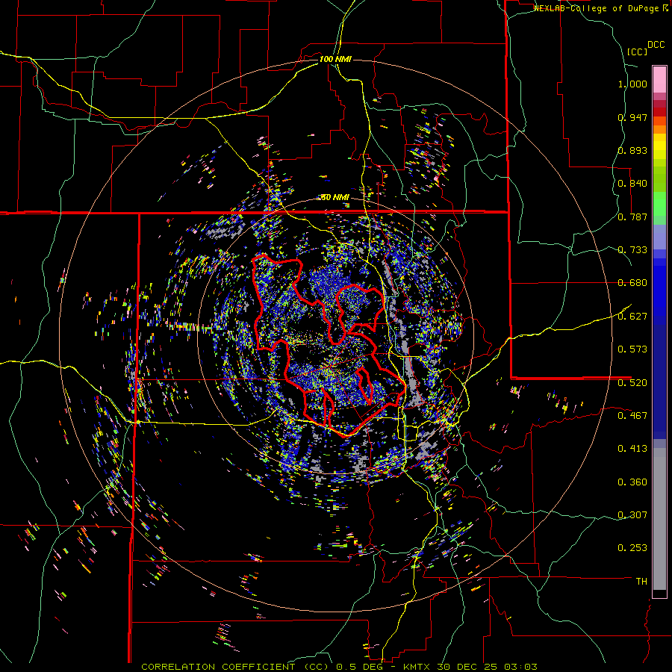Click the pink top segment of color bar
Screen dimensions: 672x672
click(659, 79)
